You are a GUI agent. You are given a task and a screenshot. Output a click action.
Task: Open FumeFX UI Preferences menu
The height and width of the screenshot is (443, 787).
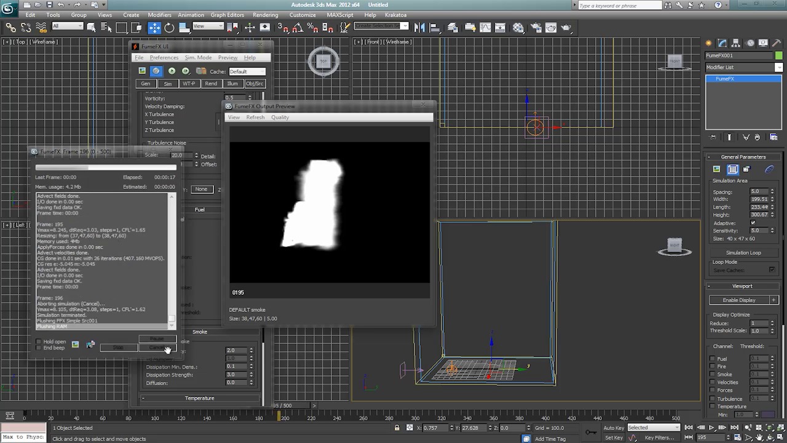point(164,58)
